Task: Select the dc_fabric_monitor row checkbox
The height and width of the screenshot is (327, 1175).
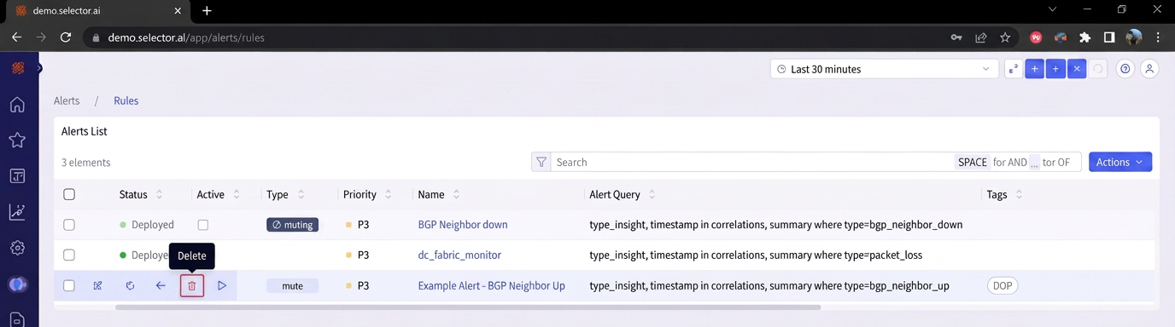Action: (69, 255)
